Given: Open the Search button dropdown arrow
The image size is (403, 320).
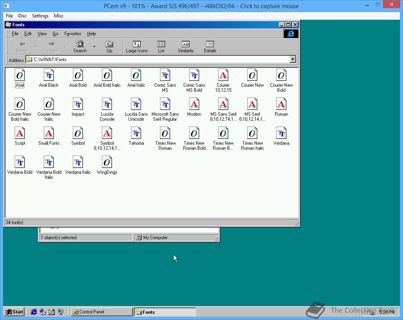Looking at the screenshot, I should pyautogui.click(x=94, y=47).
